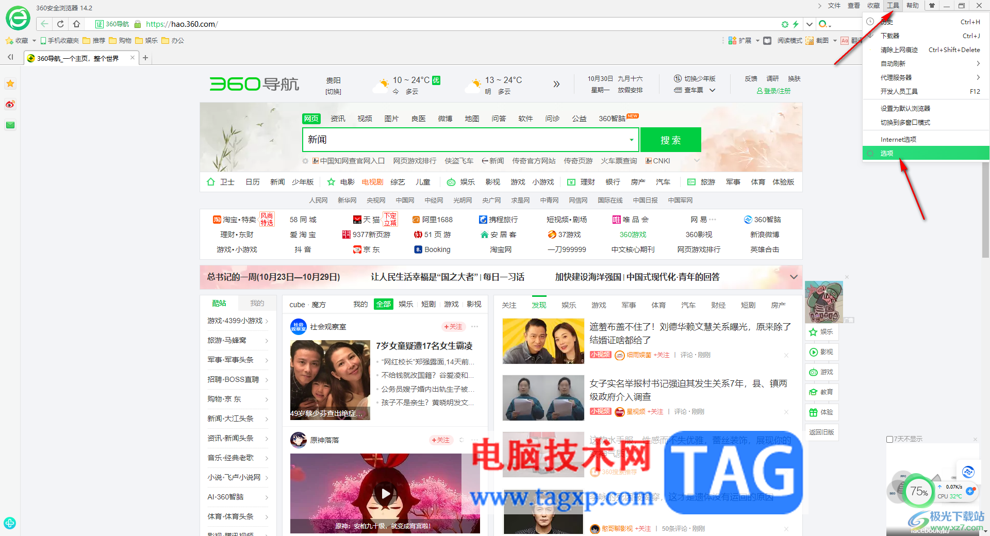Click the 75% memory usage circle
Viewport: 990px width, 536px height.
pyautogui.click(x=919, y=492)
